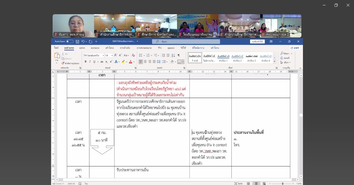This screenshot has height=185, width=354.
Task: Click the ลงชื่อเข้าใช้ sign-in button
Action: coord(257,42)
